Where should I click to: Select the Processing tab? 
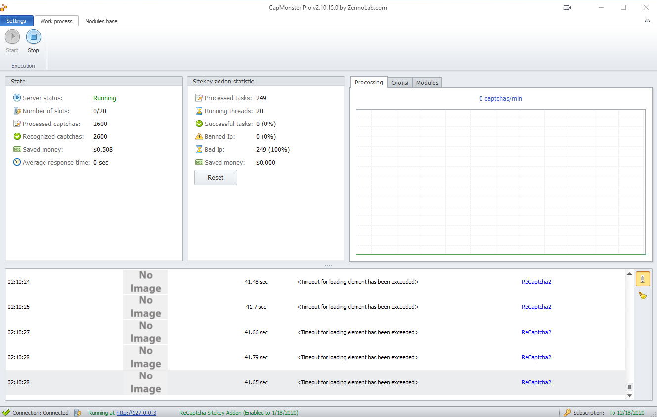tap(369, 83)
